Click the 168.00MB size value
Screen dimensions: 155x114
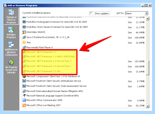click(139, 67)
